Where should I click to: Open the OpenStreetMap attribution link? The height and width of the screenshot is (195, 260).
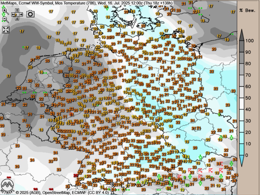(56, 193)
